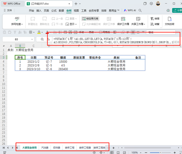This screenshot has width=182, height=154.
Task: Jump to first sheet navigation arrow
Action: coord(4,148)
